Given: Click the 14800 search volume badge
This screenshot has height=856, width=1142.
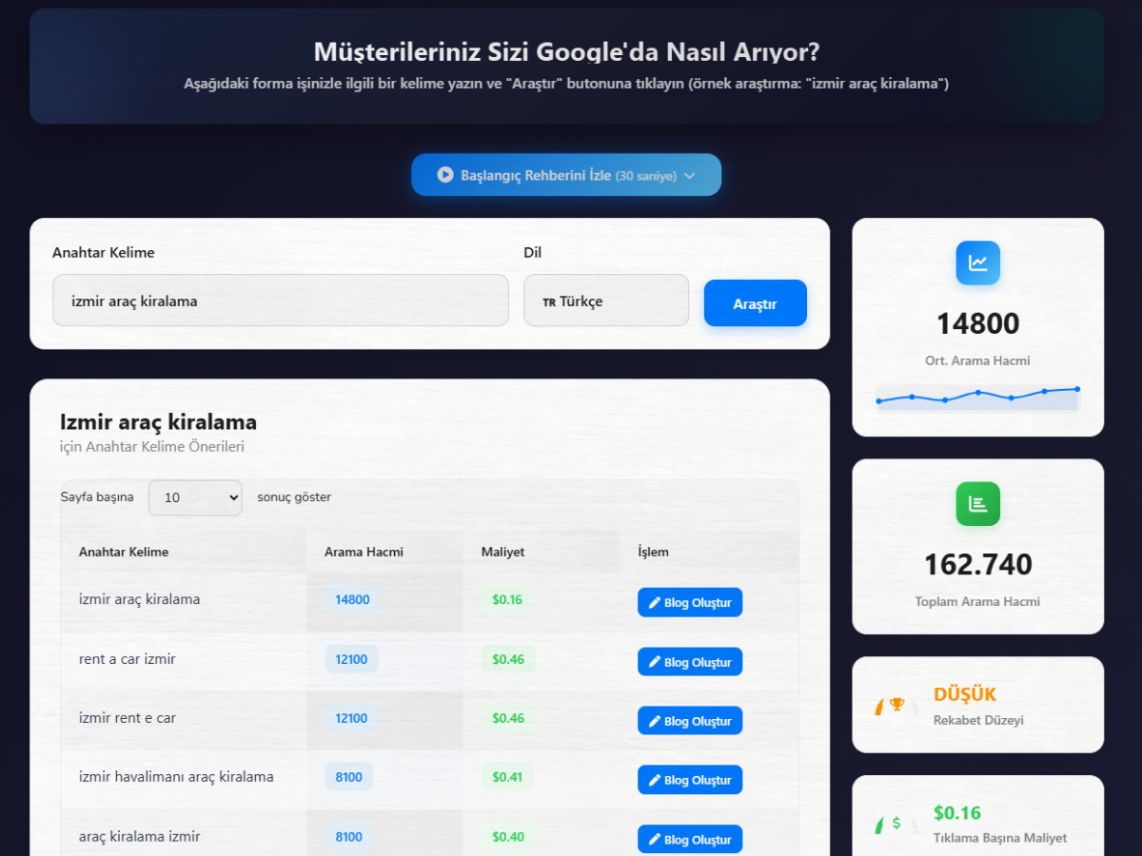Looking at the screenshot, I should point(352,599).
